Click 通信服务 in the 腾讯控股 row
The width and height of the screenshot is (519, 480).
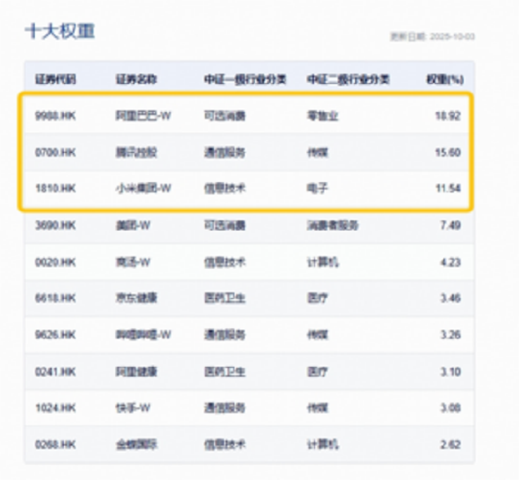tap(225, 153)
